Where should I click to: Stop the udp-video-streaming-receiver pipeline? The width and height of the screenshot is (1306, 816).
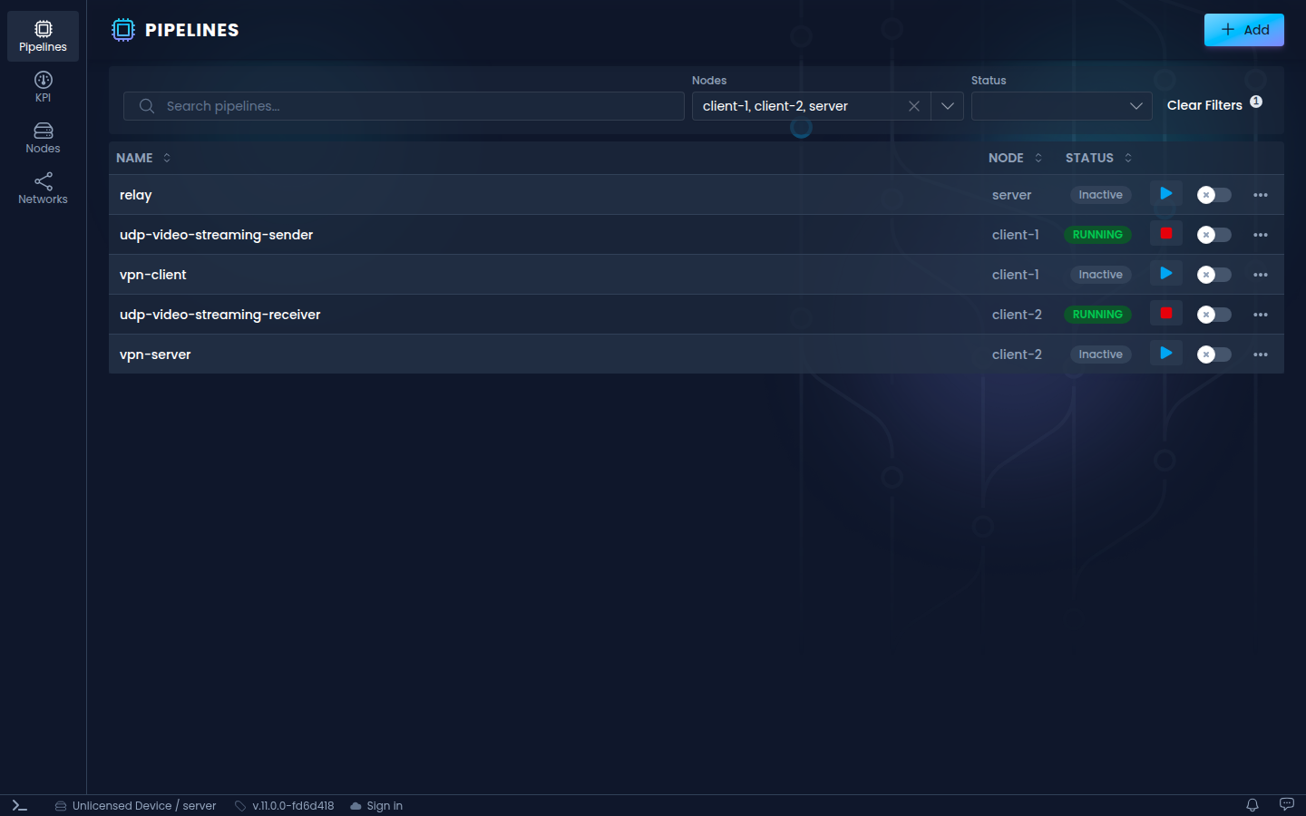tap(1166, 314)
